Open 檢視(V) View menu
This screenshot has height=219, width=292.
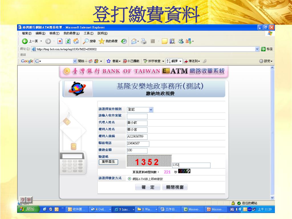tap(54, 33)
